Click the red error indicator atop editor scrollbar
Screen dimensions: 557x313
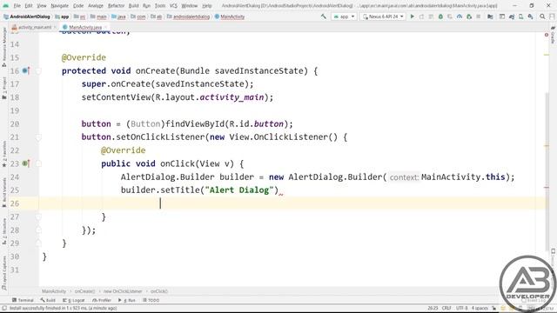tap(547, 35)
